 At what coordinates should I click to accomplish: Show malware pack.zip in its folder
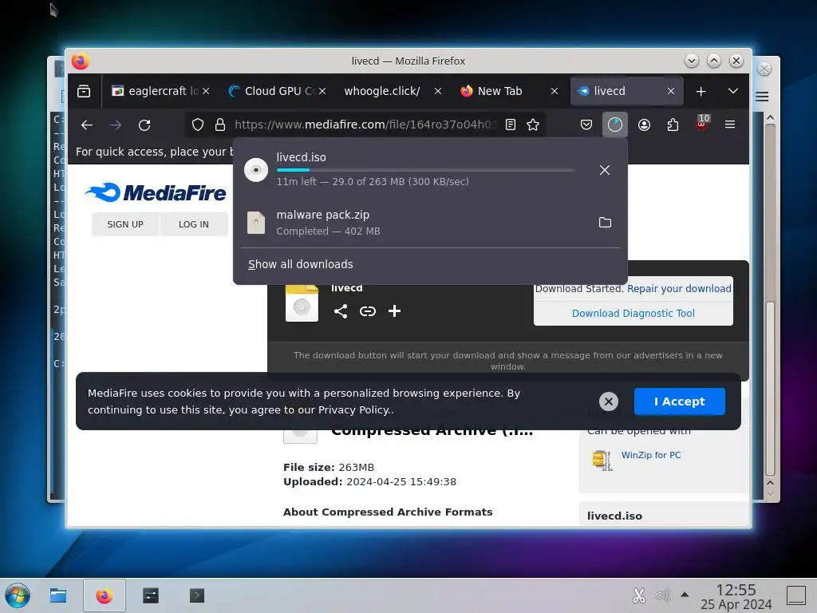[605, 223]
